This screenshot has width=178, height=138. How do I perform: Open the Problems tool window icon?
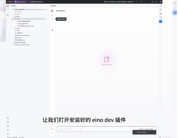8,130
